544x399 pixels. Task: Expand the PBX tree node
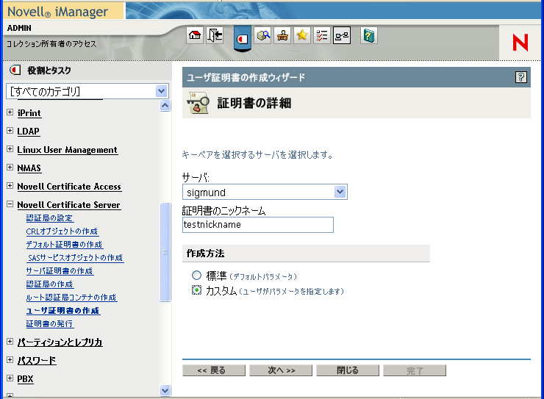(x=10, y=378)
